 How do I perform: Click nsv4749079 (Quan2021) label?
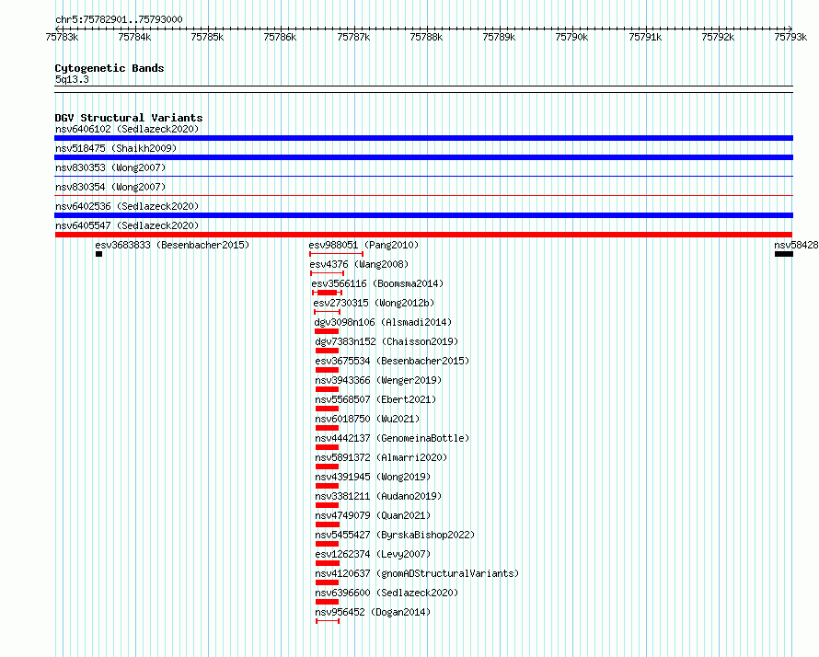click(373, 515)
